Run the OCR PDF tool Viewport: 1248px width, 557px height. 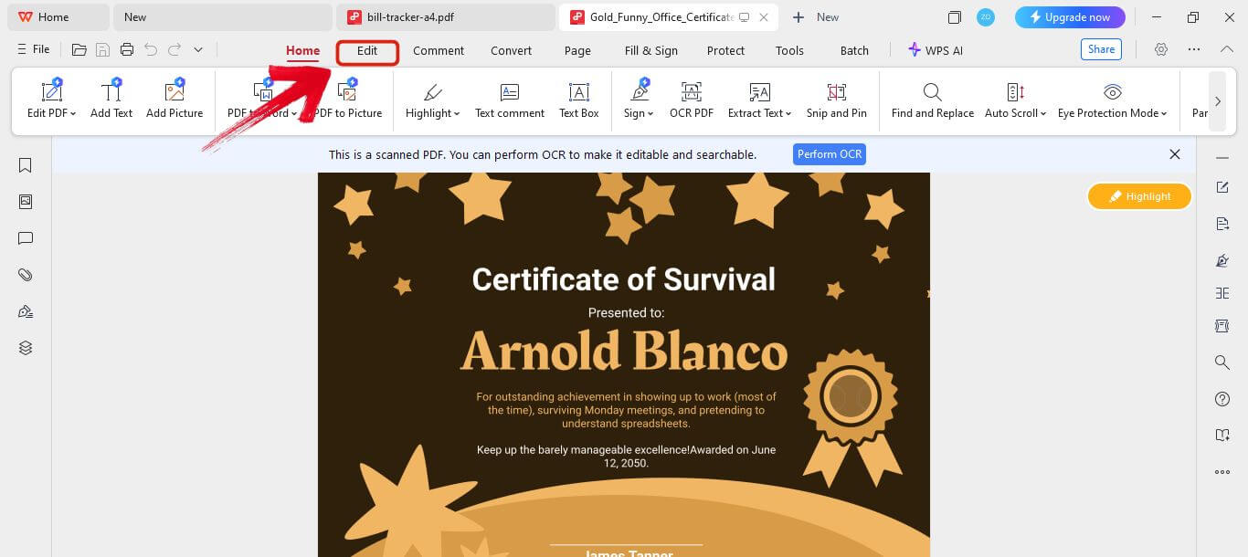(x=692, y=100)
